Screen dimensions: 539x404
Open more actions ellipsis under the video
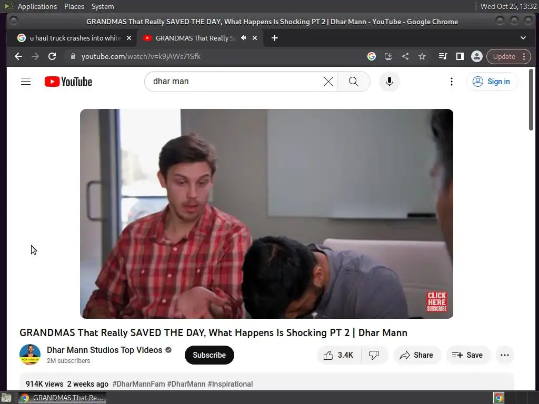pos(505,355)
